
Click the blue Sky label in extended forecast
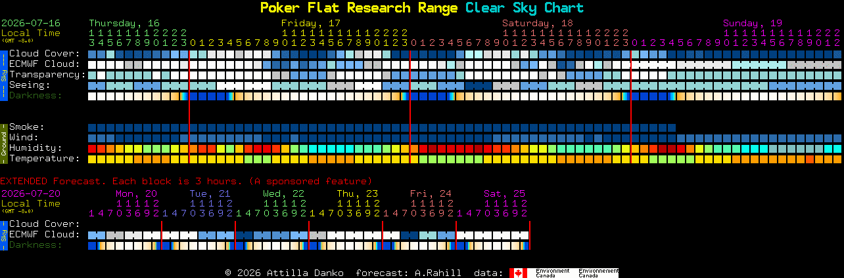click(x=3, y=235)
